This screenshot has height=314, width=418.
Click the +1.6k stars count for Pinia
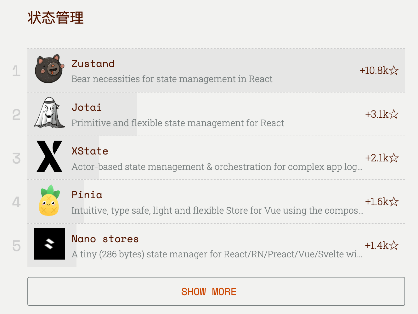click(377, 202)
